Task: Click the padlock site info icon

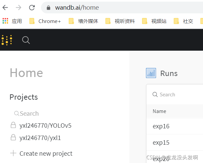Action: (48, 8)
